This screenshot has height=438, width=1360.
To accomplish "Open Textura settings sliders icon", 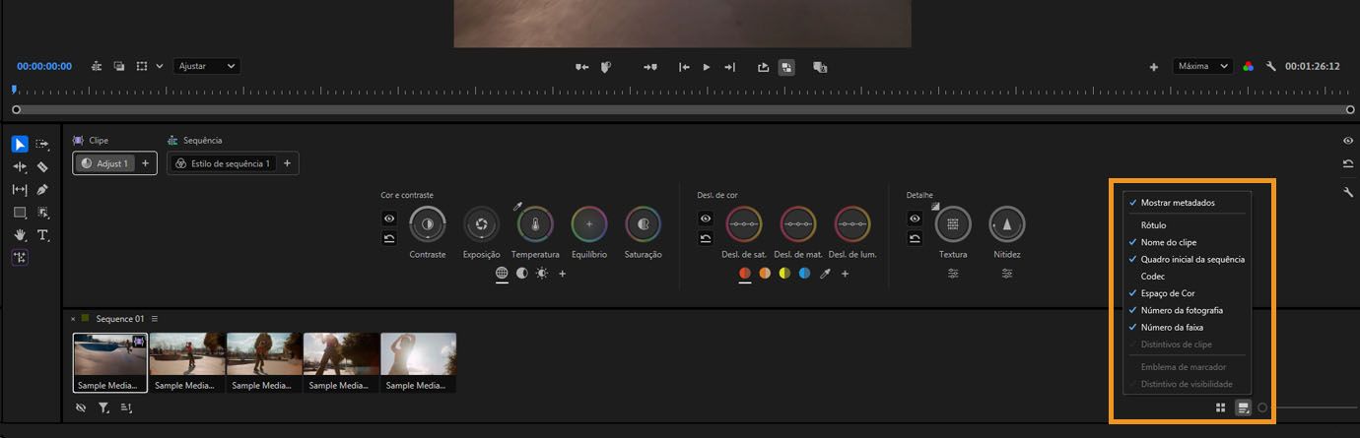I will pos(953,273).
